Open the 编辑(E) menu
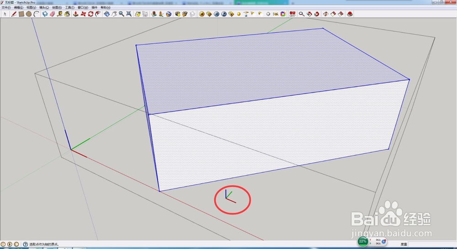This screenshot has width=457, height=249. click(18, 8)
